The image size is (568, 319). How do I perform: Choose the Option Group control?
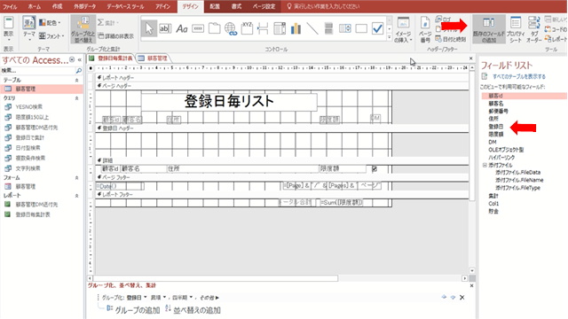247,28
